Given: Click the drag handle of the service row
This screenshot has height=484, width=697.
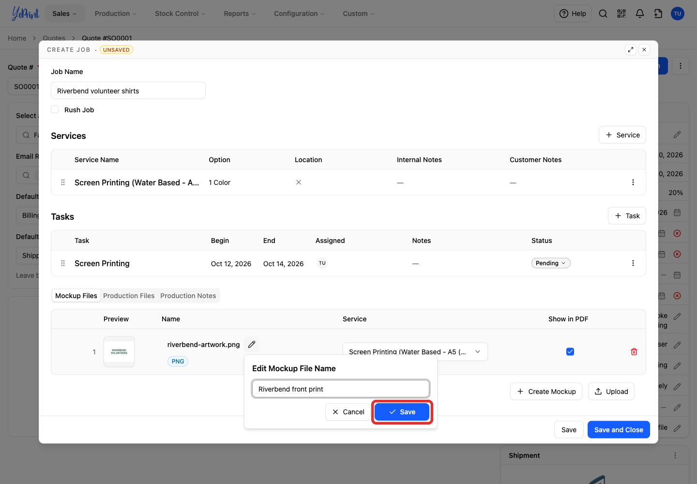Looking at the screenshot, I should coord(63,182).
